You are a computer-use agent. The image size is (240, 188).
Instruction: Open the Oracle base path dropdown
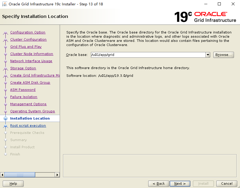point(208,55)
